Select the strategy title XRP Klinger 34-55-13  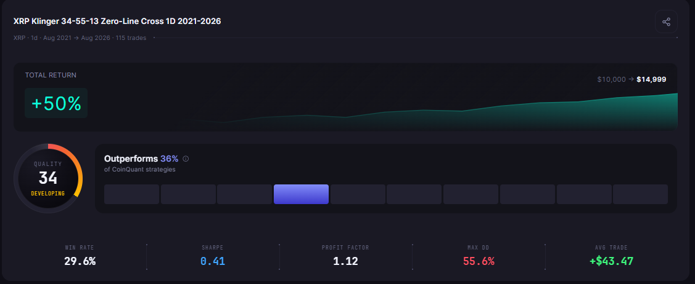pyautogui.click(x=117, y=22)
